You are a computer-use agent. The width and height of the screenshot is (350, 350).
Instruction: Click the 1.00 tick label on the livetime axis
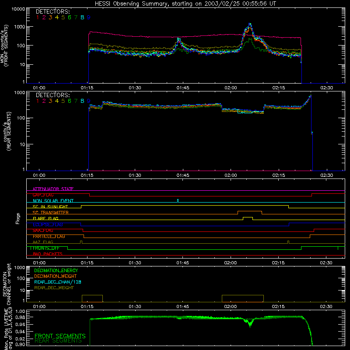pyautogui.click(x=21, y=311)
